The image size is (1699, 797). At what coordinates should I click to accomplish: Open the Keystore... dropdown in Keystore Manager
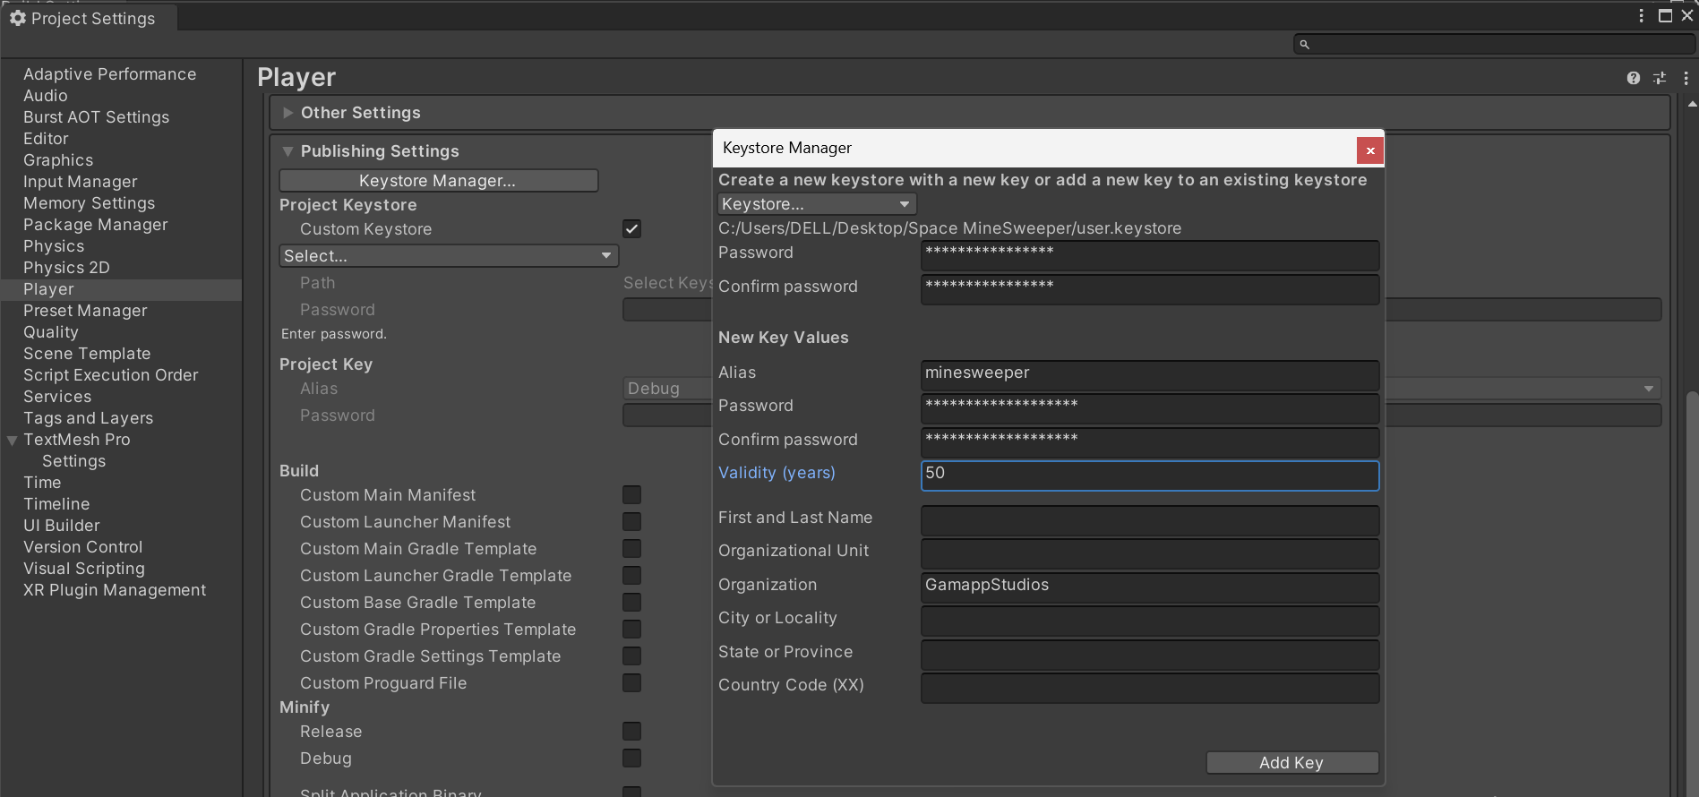pos(816,204)
